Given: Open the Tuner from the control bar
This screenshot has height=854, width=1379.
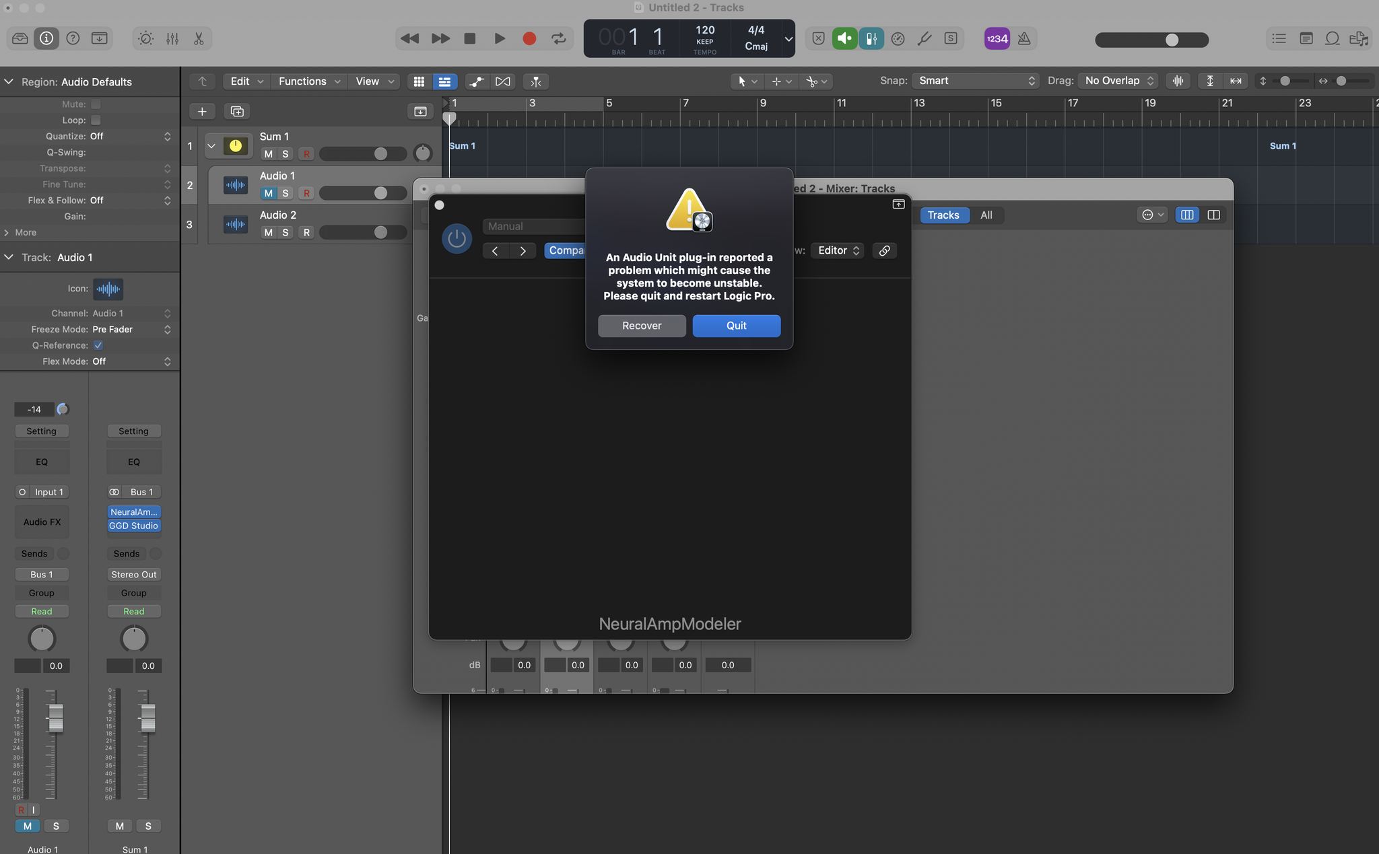Looking at the screenshot, I should coord(923,38).
